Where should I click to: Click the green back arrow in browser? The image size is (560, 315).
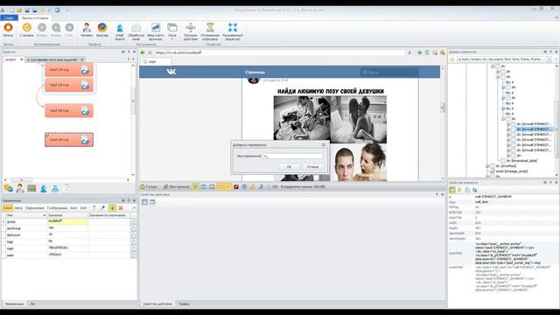coord(143,52)
